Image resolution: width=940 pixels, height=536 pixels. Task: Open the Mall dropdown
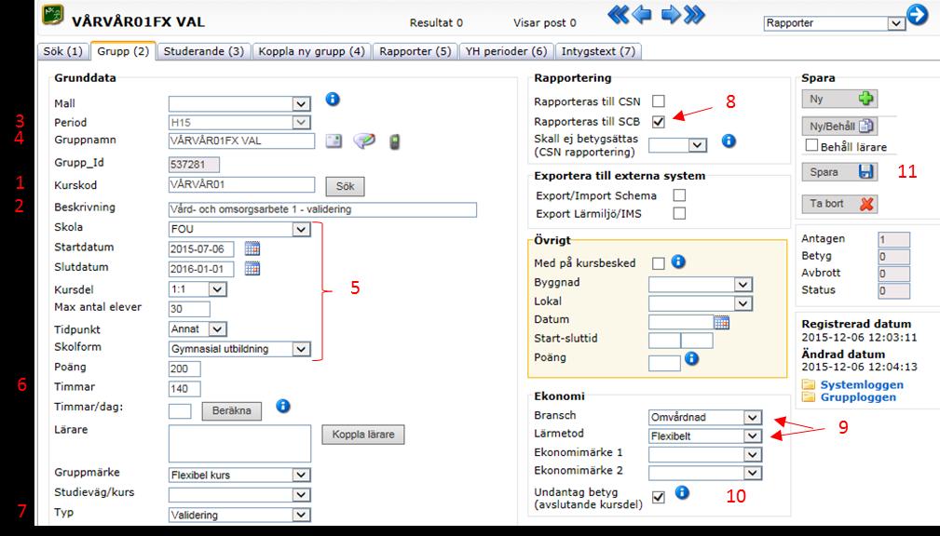239,103
